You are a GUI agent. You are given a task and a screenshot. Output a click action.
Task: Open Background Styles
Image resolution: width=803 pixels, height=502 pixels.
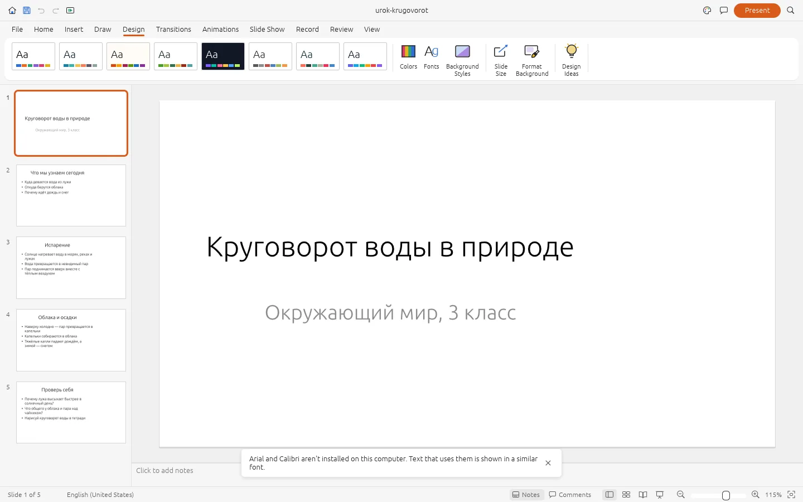462,60
